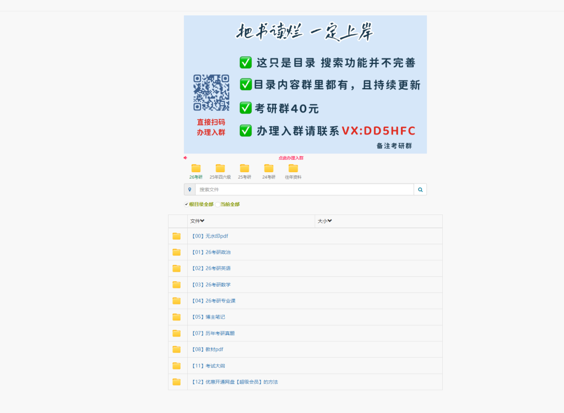Image resolution: width=564 pixels, height=413 pixels.
Task: Open the 24考研 folder shortcut icon
Action: pyautogui.click(x=269, y=168)
